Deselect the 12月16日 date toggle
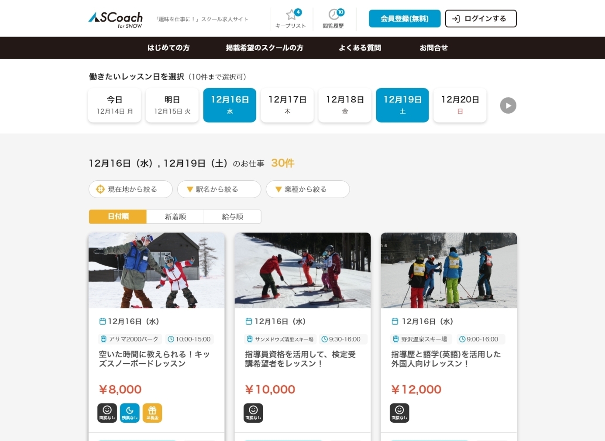 click(x=230, y=105)
